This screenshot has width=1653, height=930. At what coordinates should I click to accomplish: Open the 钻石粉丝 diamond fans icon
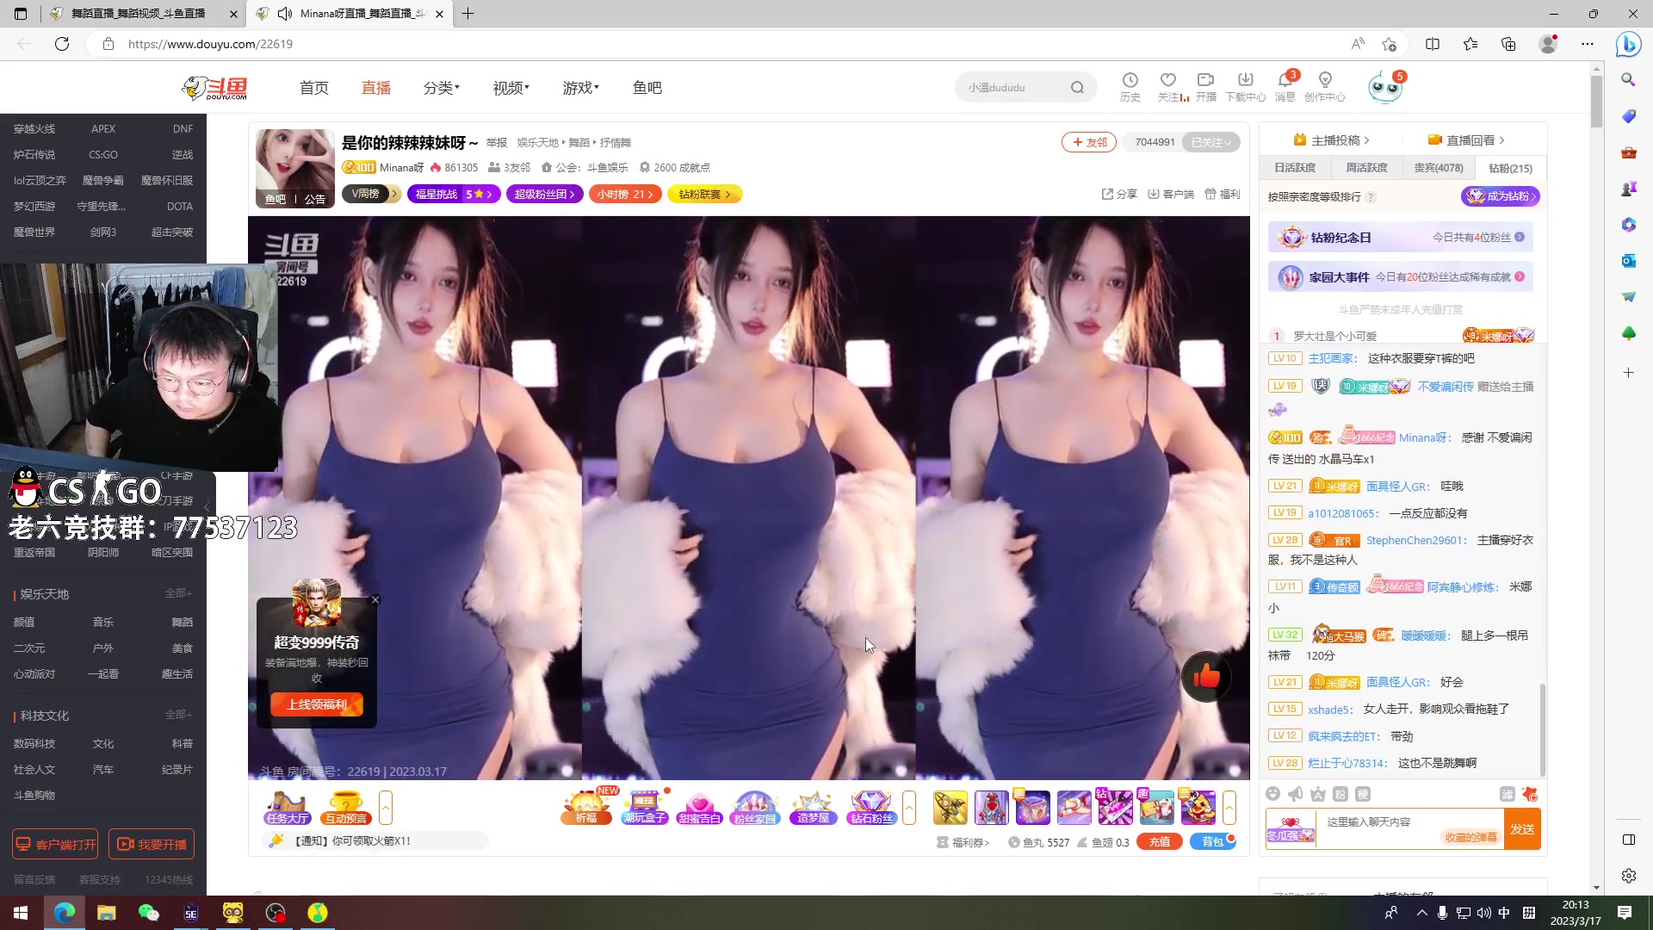click(870, 808)
